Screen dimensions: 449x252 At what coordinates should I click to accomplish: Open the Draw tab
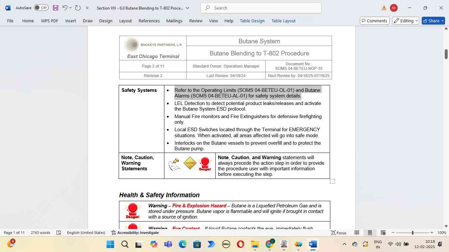pos(87,21)
